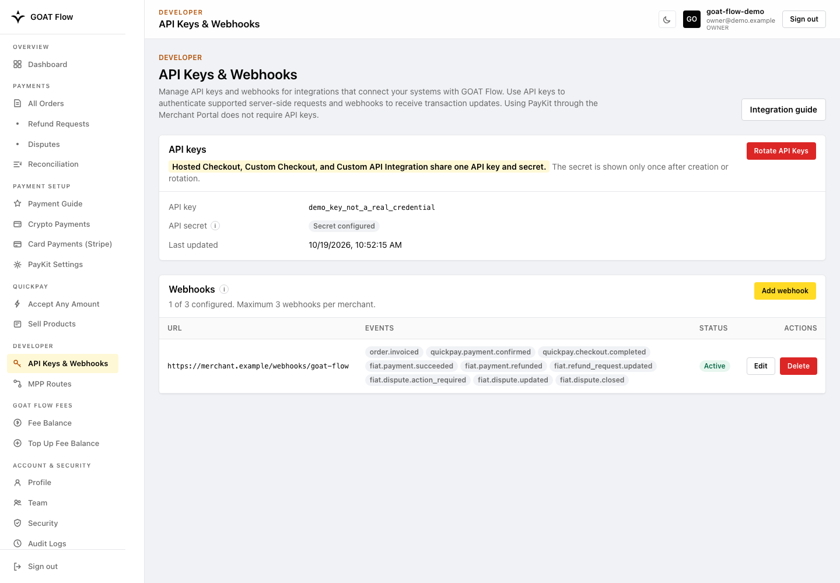Click the Rotate API Keys button
840x583 pixels.
(781, 151)
